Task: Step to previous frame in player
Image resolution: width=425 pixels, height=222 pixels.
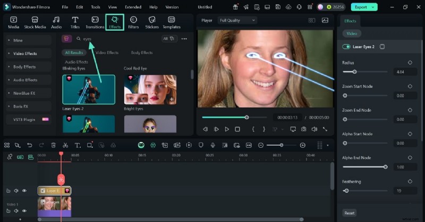Action: coord(206,129)
